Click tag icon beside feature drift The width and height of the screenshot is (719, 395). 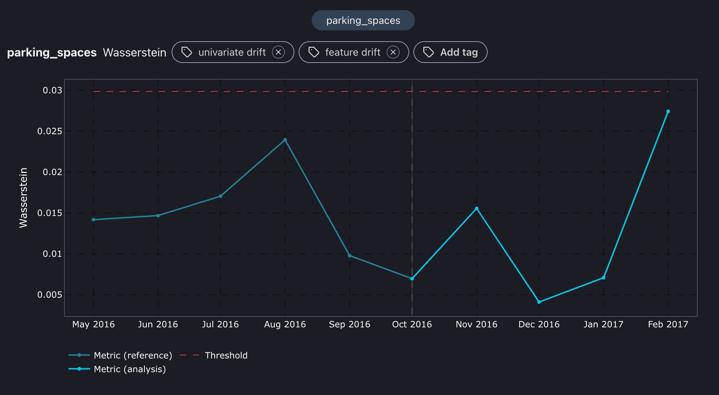[x=314, y=52]
